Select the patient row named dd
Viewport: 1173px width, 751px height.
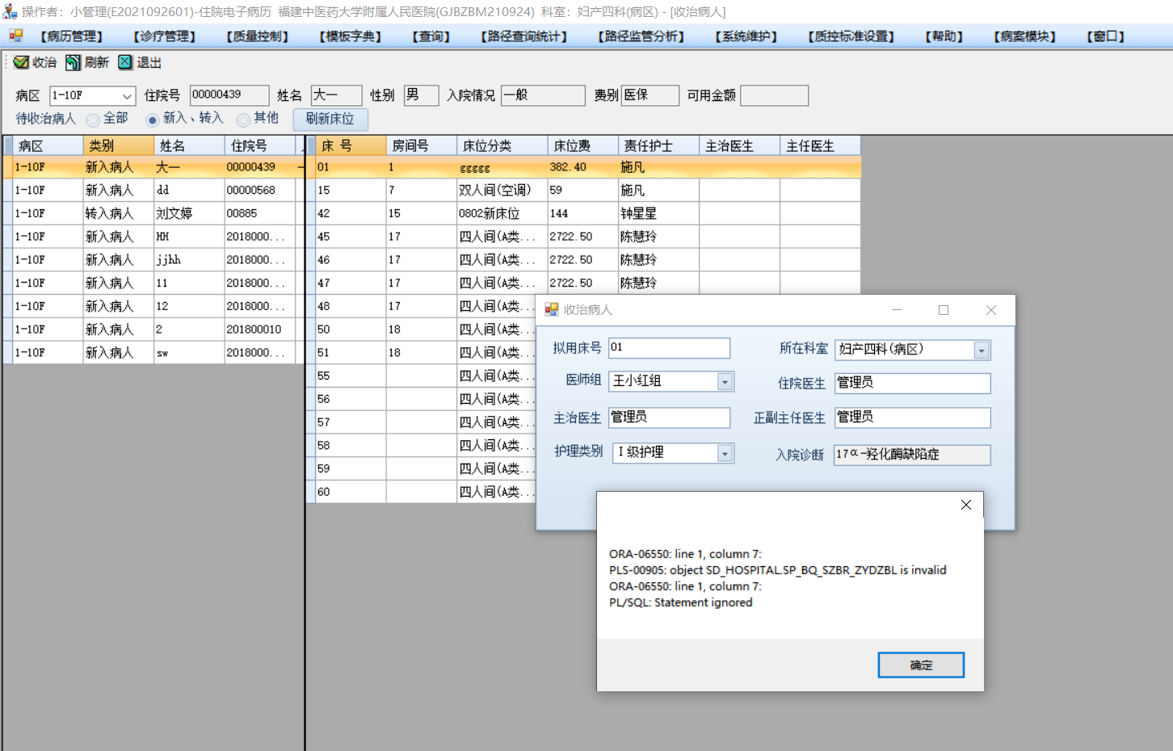tap(154, 190)
